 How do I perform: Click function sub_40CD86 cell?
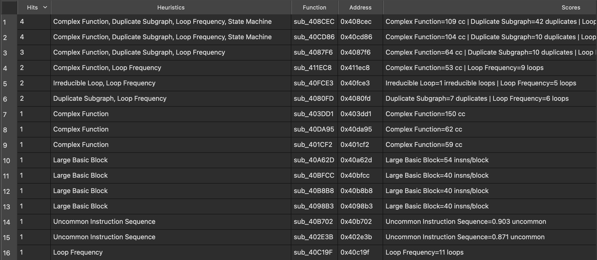tap(314, 37)
